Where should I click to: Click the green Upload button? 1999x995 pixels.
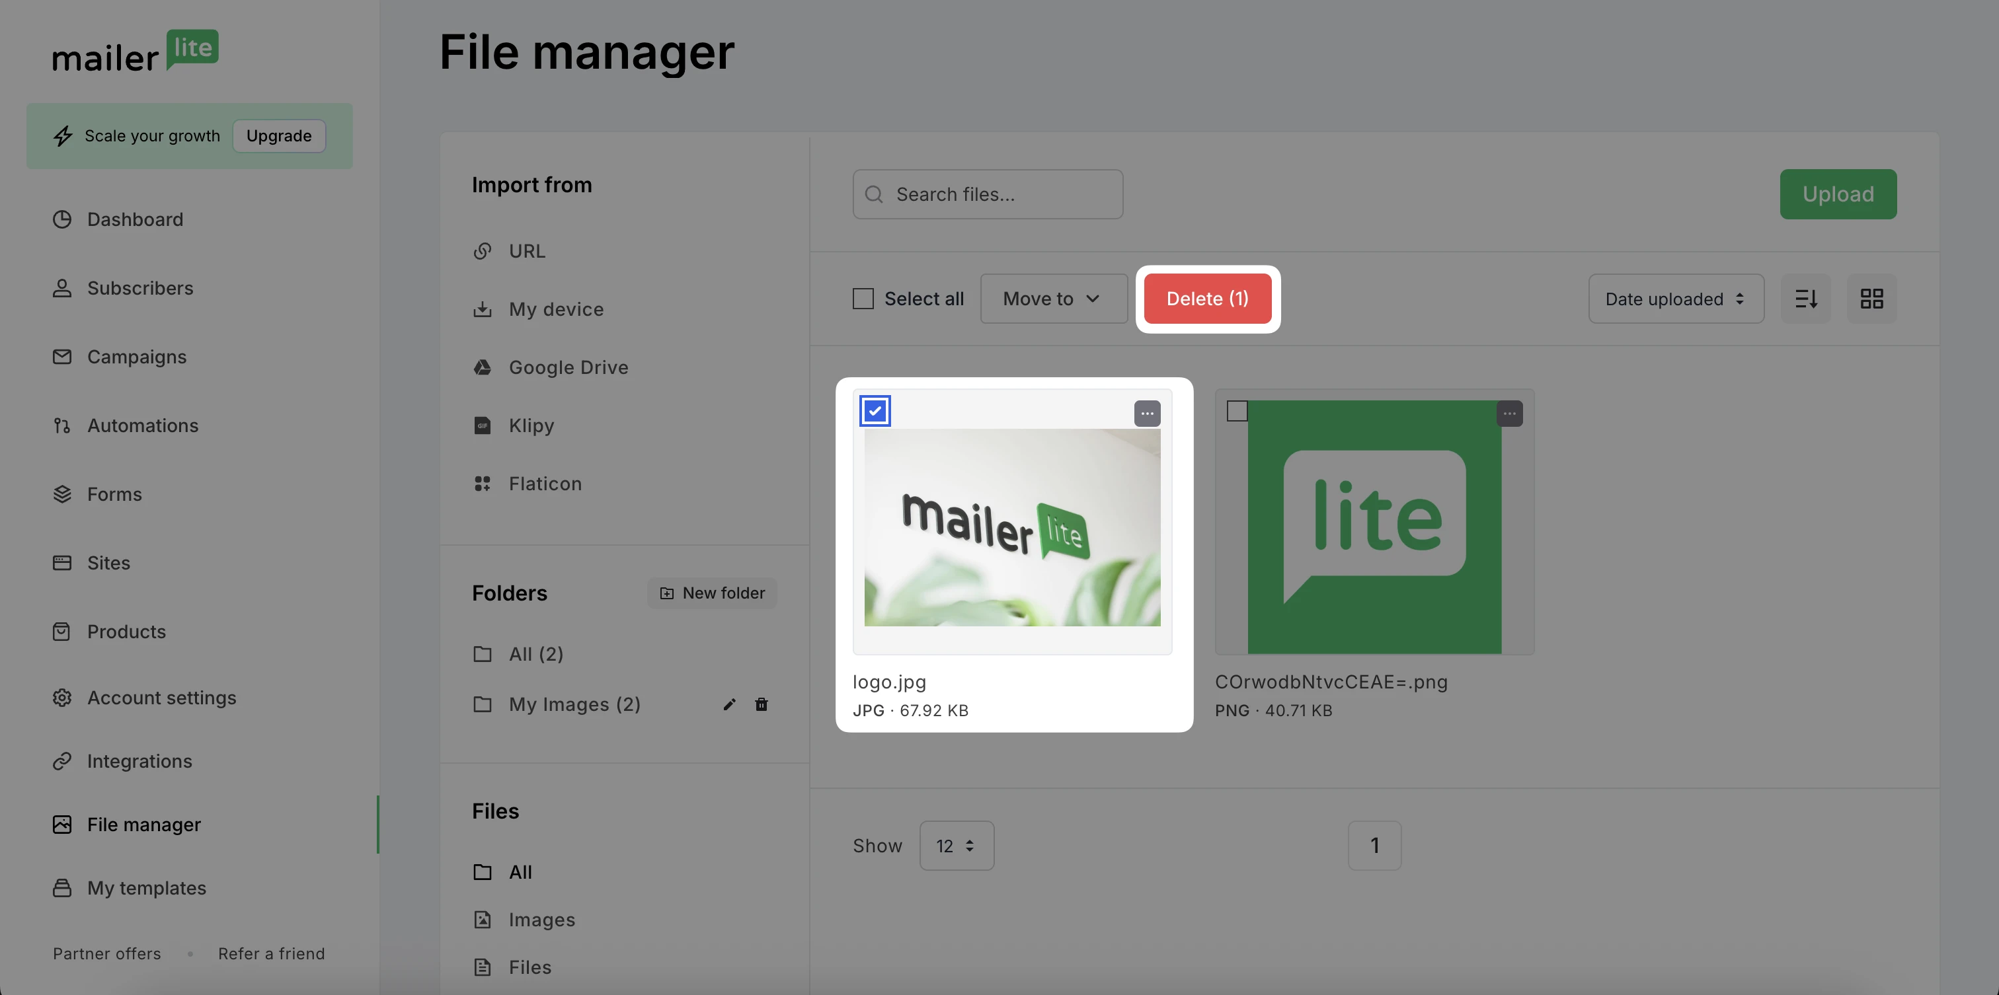point(1838,194)
